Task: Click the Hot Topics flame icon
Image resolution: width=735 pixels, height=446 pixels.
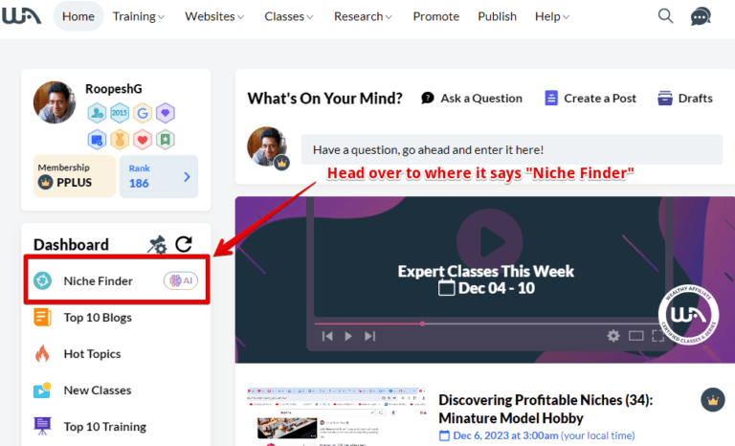Action: coord(42,354)
